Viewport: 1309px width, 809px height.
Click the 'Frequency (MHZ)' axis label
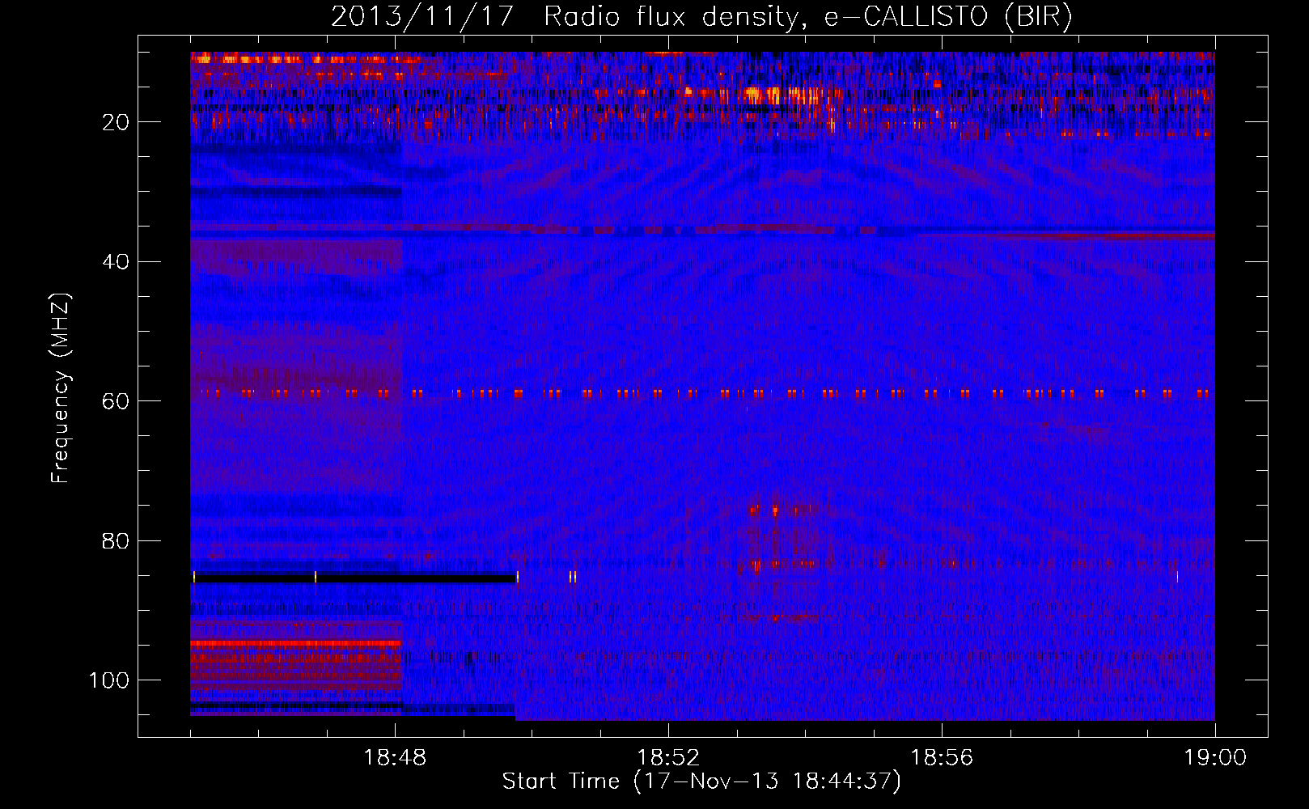coord(61,388)
